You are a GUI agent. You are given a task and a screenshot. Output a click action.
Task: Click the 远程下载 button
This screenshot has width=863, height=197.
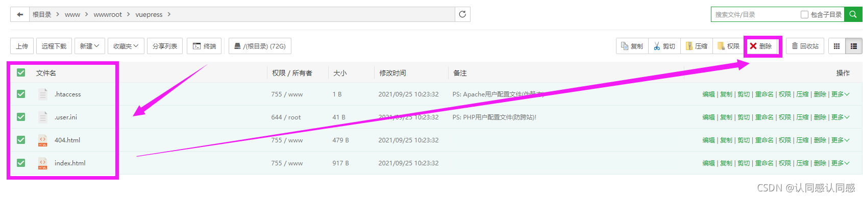(x=54, y=46)
